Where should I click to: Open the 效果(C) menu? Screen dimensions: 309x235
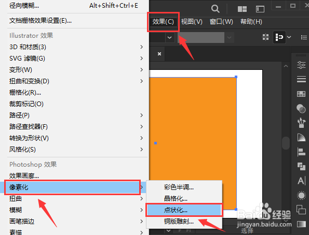coord(163,22)
